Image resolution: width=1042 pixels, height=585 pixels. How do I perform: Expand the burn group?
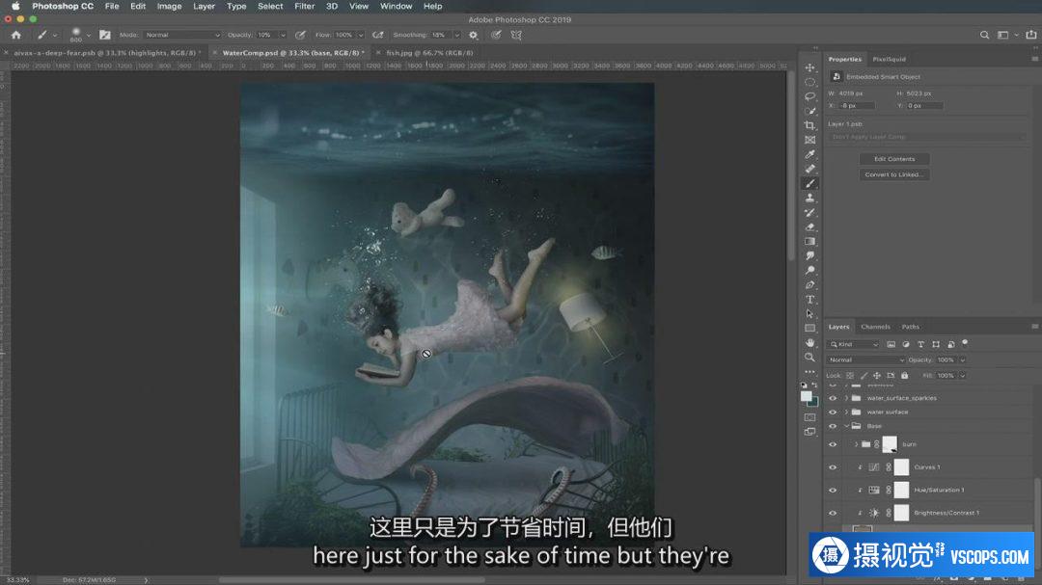click(856, 445)
